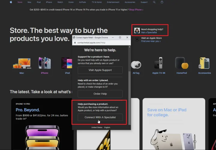Click the popup's vertical scrollbar thumb

(129, 98)
